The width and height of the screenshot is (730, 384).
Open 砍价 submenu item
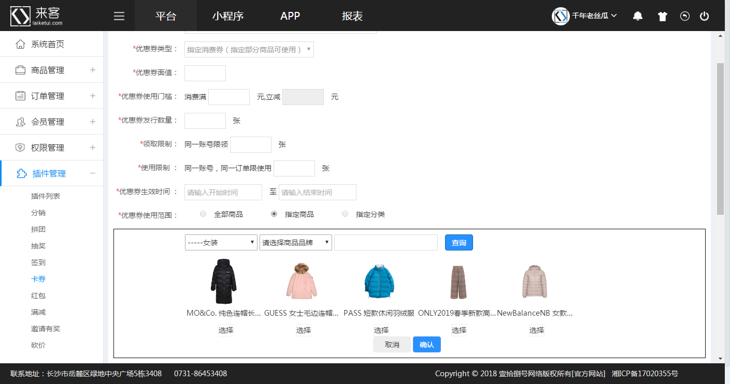38,345
